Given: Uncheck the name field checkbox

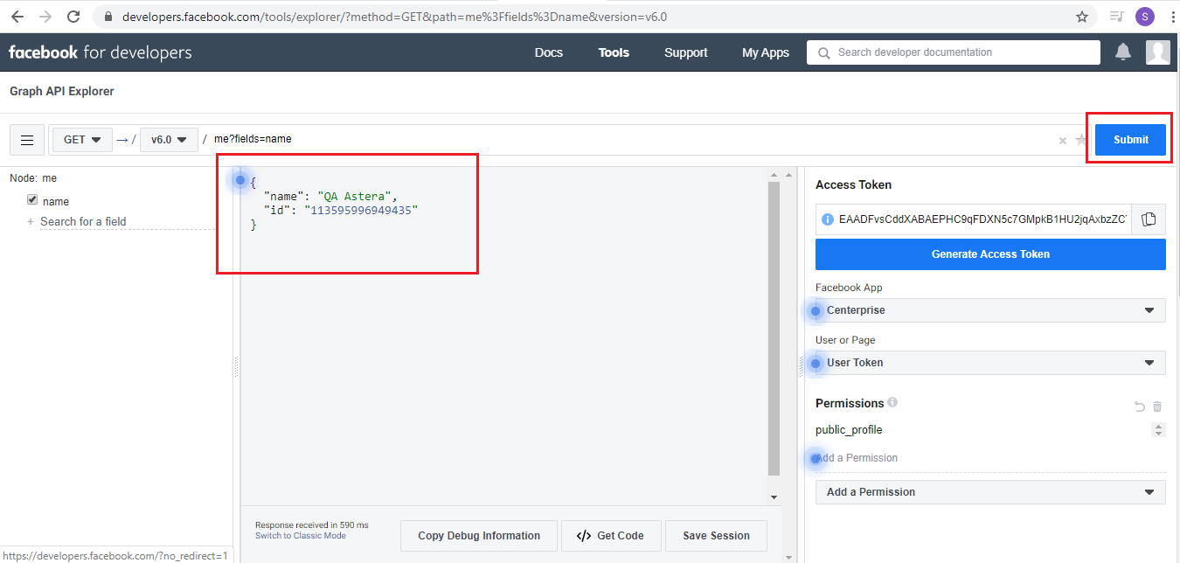Looking at the screenshot, I should coord(32,200).
